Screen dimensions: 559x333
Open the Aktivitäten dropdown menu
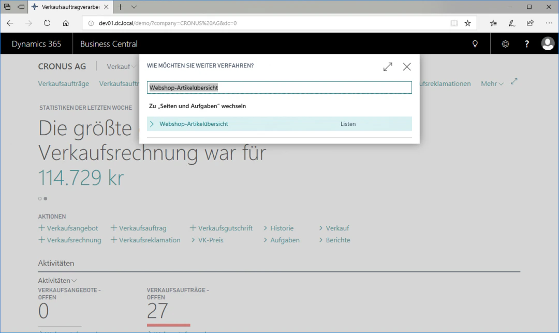coord(57,281)
